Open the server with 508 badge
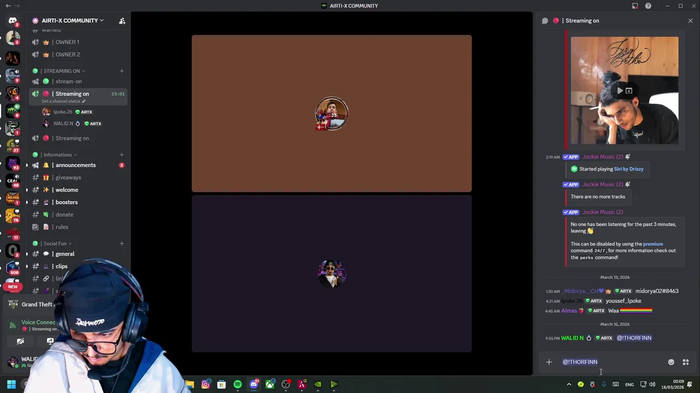This screenshot has height=393, width=700. 13,267
